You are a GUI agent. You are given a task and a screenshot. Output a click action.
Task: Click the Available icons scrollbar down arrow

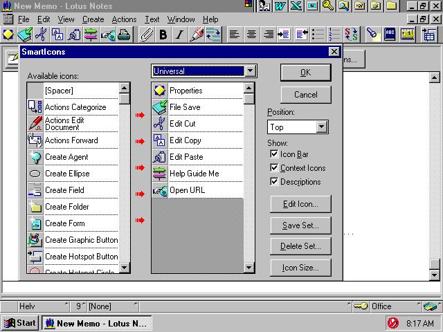pyautogui.click(x=125, y=268)
